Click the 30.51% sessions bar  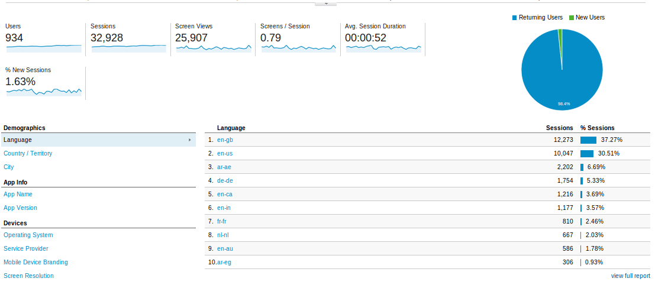[587, 153]
